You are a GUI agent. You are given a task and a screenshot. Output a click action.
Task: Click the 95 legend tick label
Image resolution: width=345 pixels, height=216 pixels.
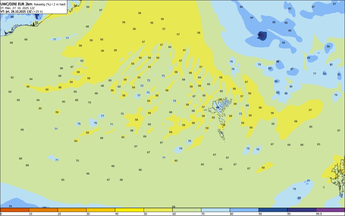tap(289, 214)
